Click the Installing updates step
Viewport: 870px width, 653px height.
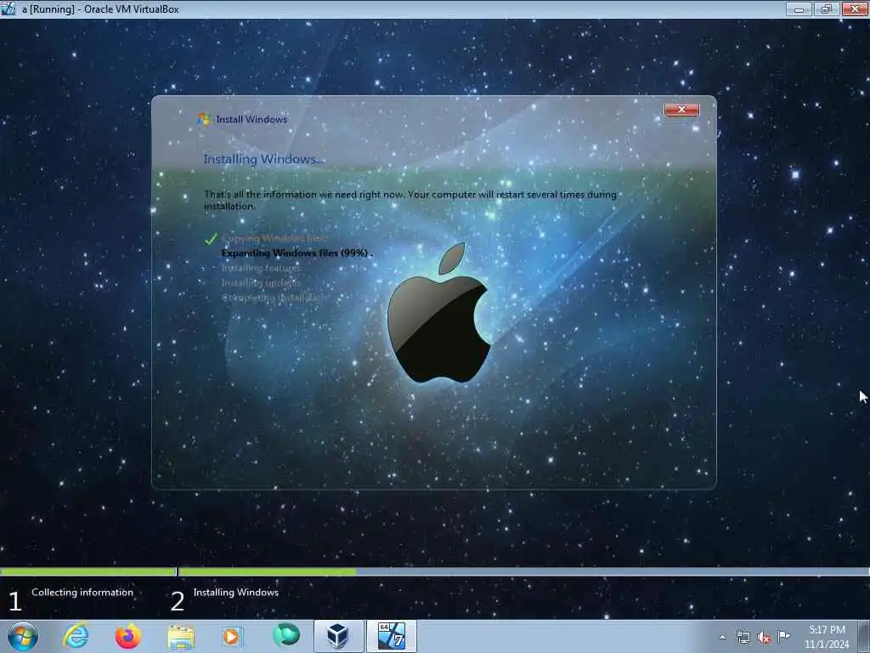click(261, 282)
